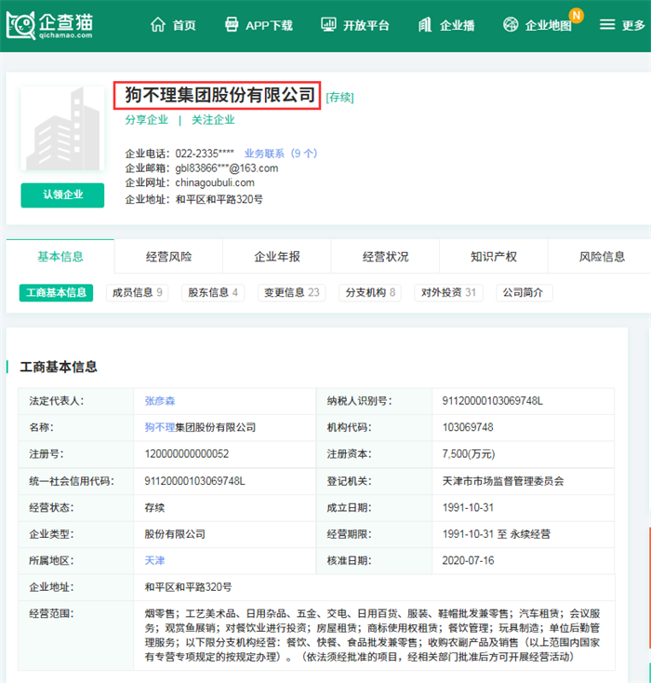Click registered capital 7,500(万元)
This screenshot has height=683, width=651.
(469, 454)
